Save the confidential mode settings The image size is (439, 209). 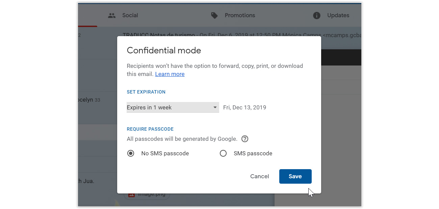tap(295, 176)
